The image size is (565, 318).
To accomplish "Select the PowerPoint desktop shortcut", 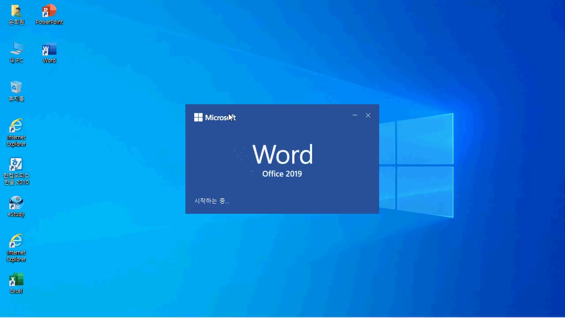I will pos(49,11).
